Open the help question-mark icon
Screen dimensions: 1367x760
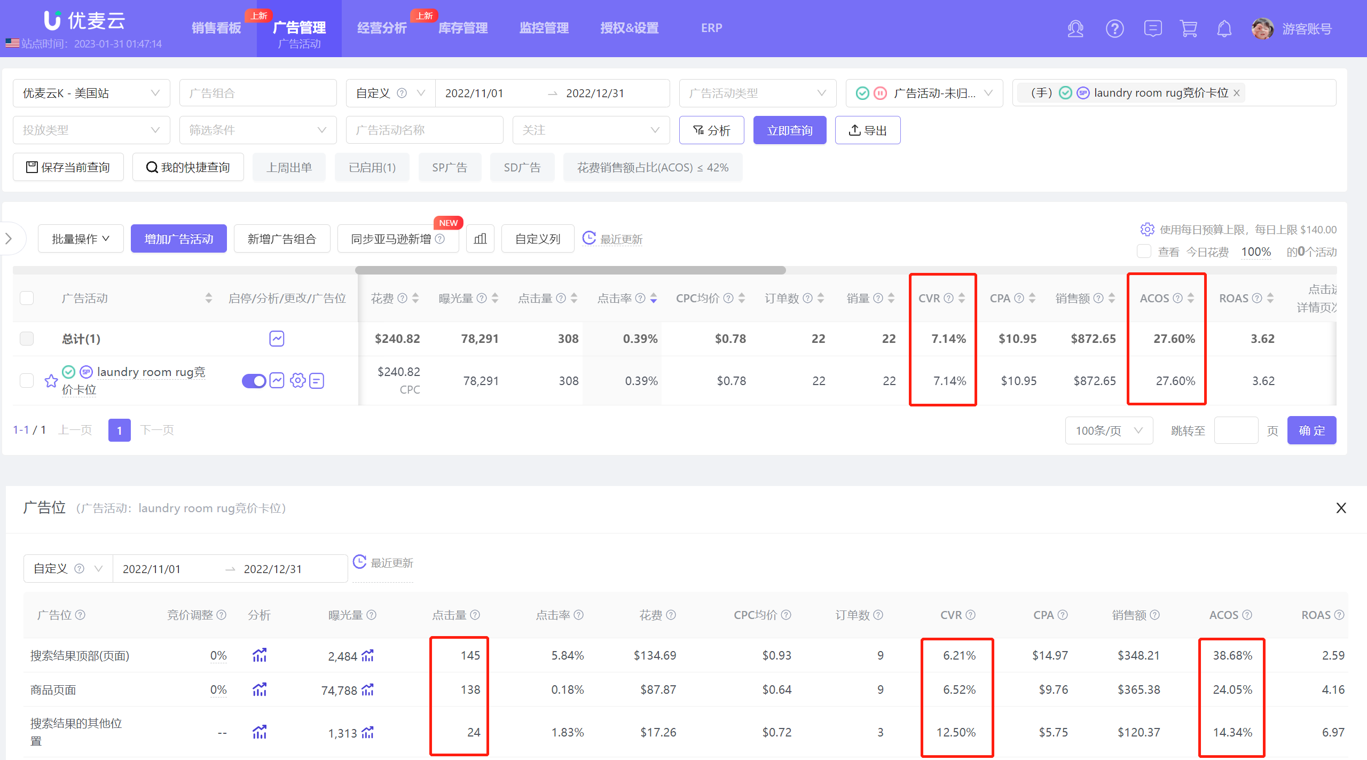click(x=1115, y=29)
